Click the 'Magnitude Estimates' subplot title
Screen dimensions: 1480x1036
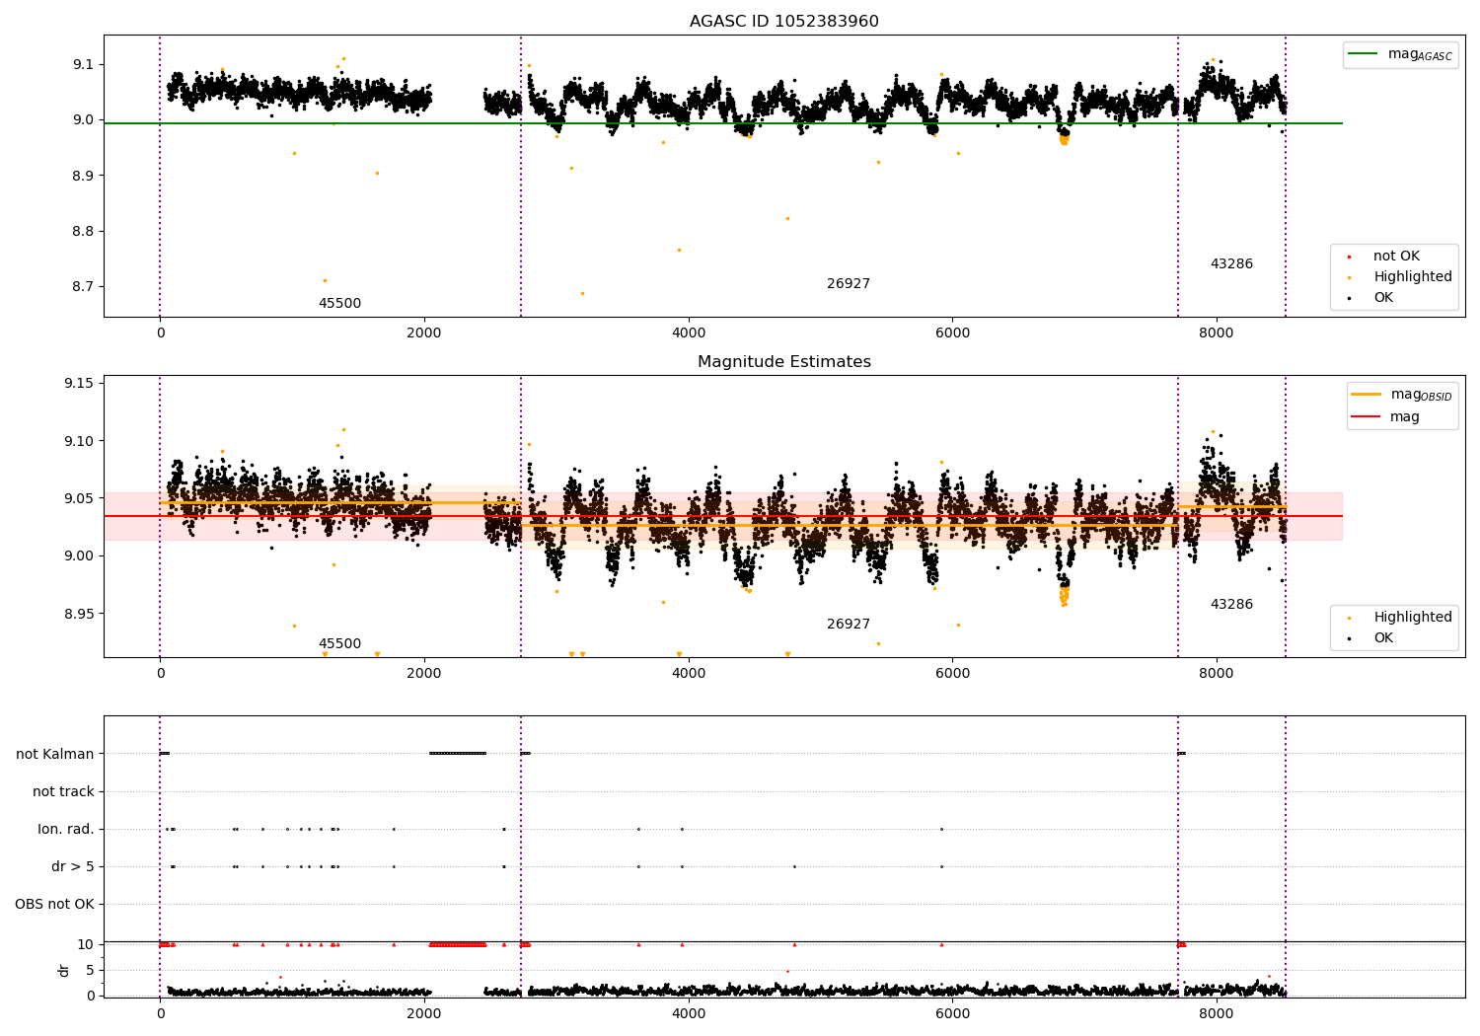pyautogui.click(x=783, y=361)
